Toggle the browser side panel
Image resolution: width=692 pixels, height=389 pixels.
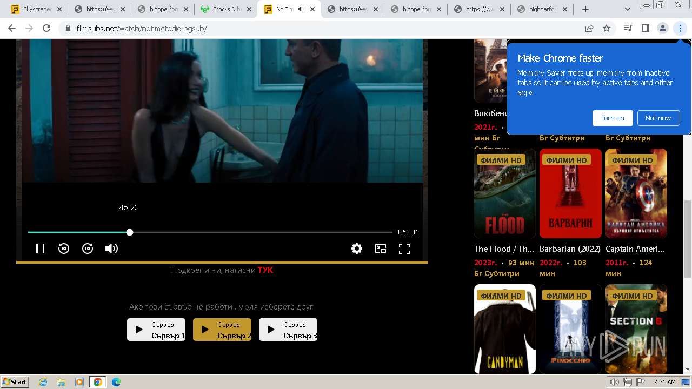click(645, 28)
